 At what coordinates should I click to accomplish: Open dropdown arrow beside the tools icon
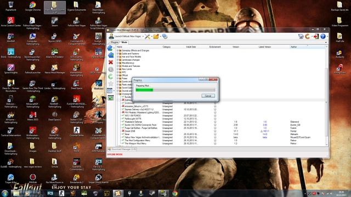coord(151,37)
